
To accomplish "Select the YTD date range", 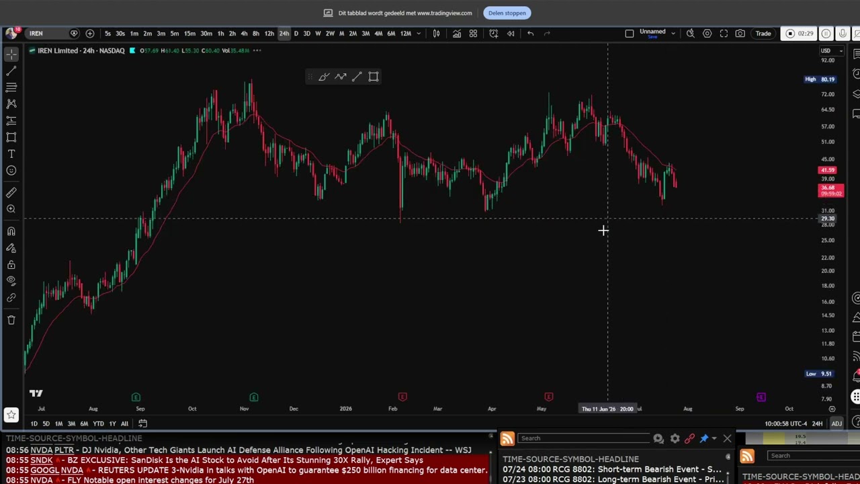I will [98, 424].
